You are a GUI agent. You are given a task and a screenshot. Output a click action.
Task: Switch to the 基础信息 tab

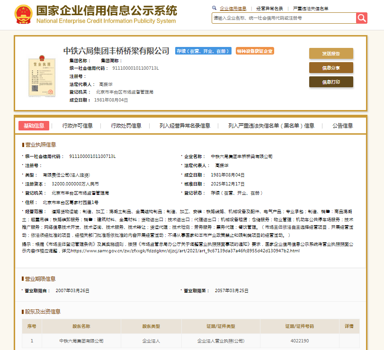pyautogui.click(x=34, y=126)
